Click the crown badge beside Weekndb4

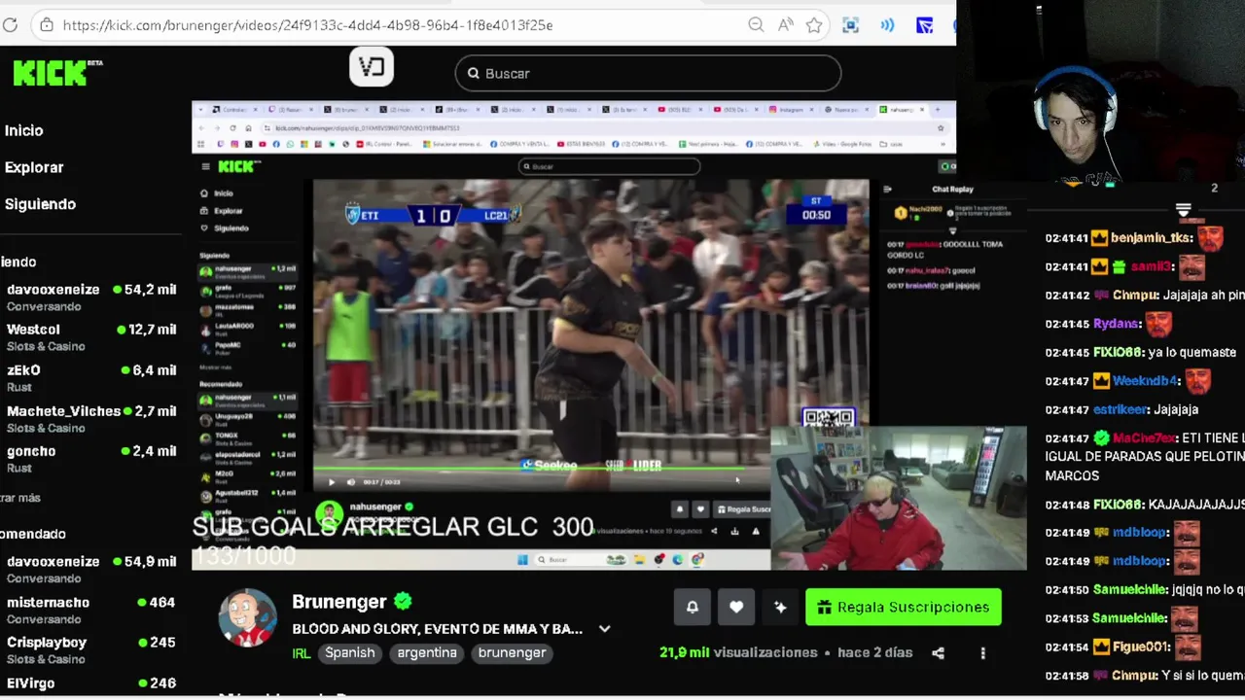(x=1100, y=381)
